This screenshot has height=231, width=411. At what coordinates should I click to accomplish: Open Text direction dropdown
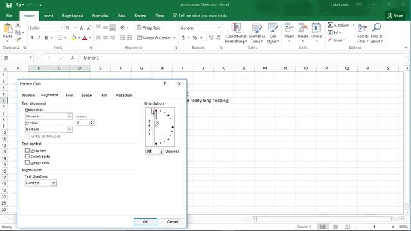[x=53, y=183]
